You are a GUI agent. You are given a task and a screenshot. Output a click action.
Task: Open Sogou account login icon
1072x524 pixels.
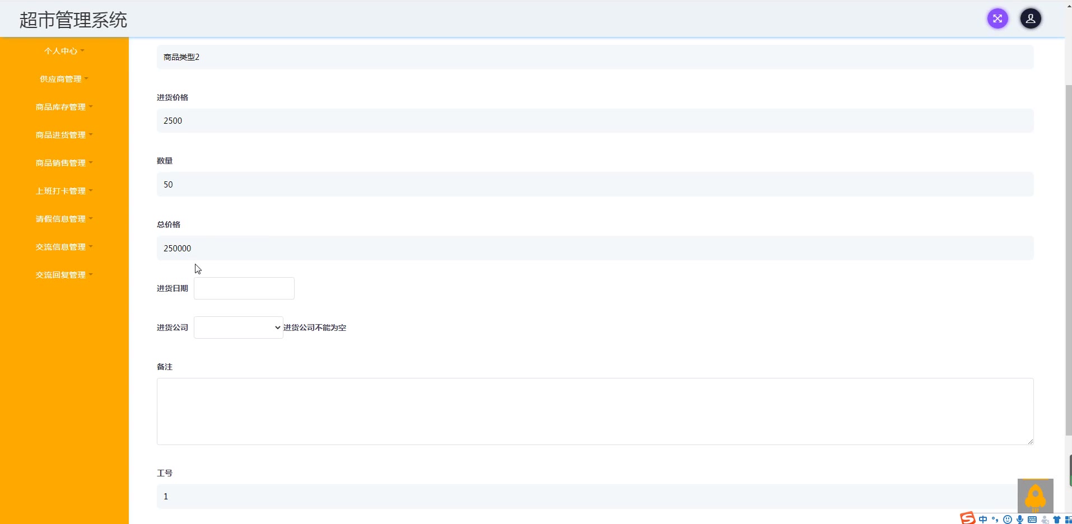[1045, 520]
